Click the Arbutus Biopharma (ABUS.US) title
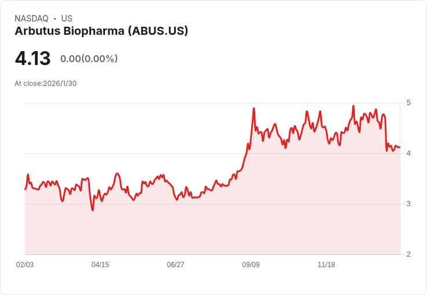Image resolution: width=427 pixels, height=295 pixels. (102, 31)
